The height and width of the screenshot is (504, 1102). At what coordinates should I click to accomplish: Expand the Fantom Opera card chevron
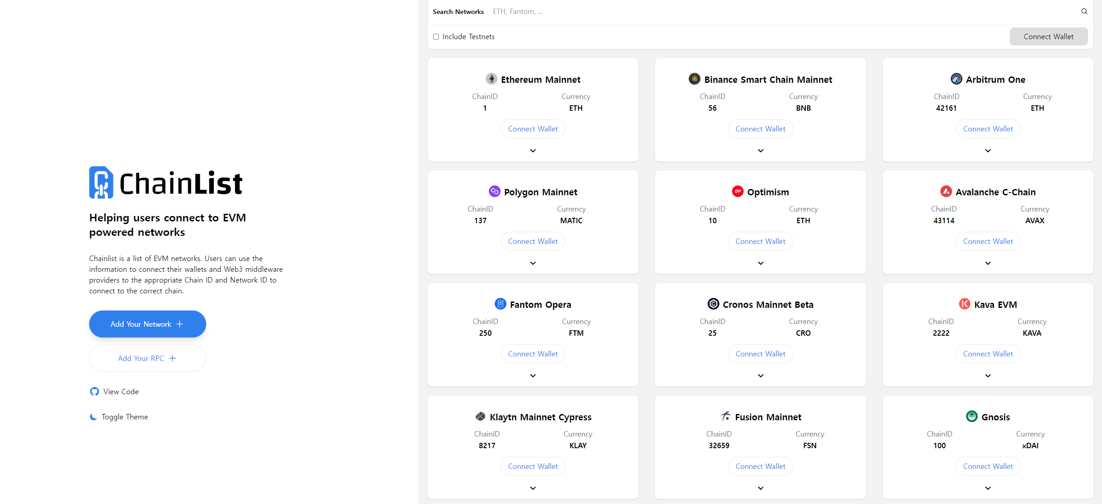click(533, 376)
